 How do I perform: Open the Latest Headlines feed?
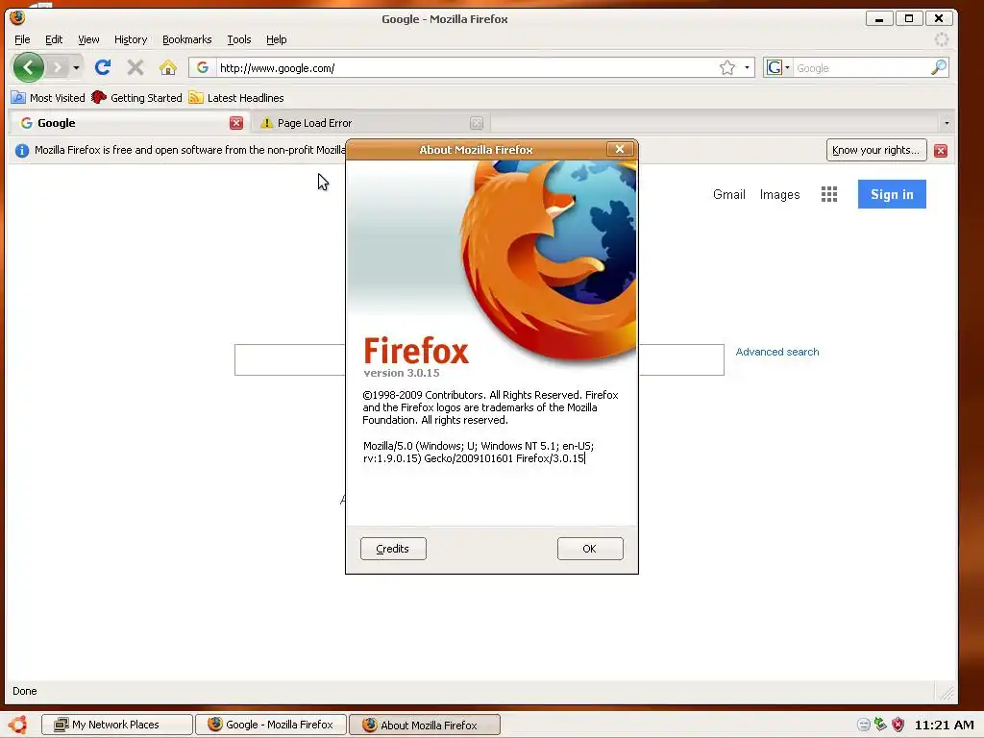tap(236, 98)
